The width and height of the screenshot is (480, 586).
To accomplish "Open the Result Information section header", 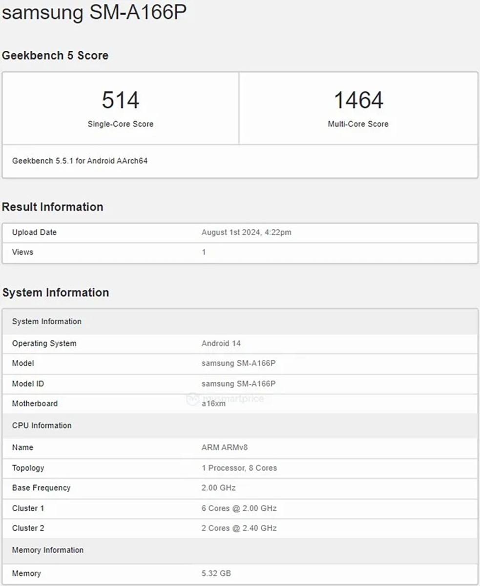I will 53,207.
